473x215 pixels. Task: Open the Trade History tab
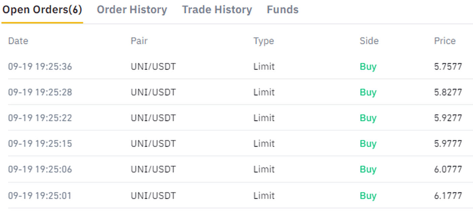[x=217, y=10]
